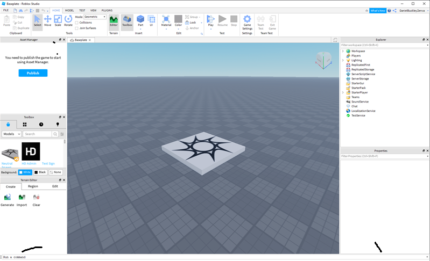Select ReplicatedStorage in Explorer
The height and width of the screenshot is (261, 430).
click(x=363, y=69)
